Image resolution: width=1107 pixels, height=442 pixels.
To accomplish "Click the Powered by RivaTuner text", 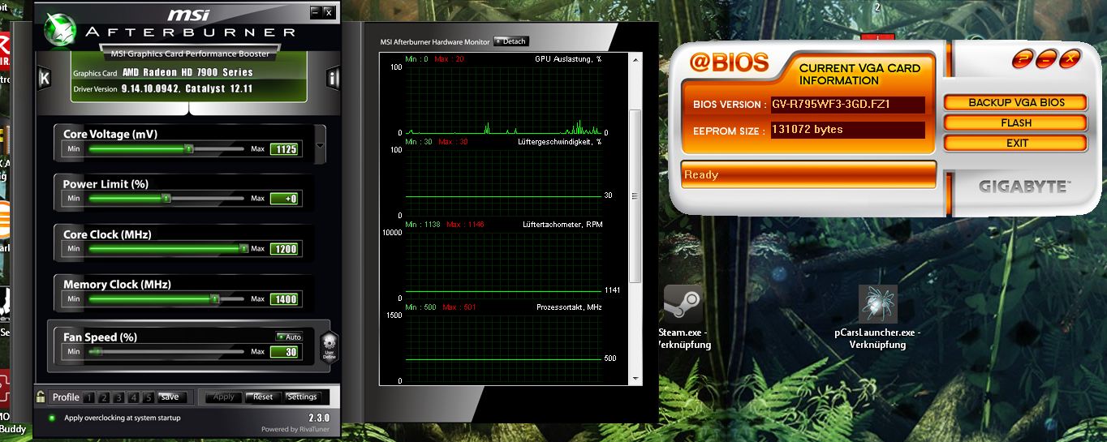I will pos(296,429).
